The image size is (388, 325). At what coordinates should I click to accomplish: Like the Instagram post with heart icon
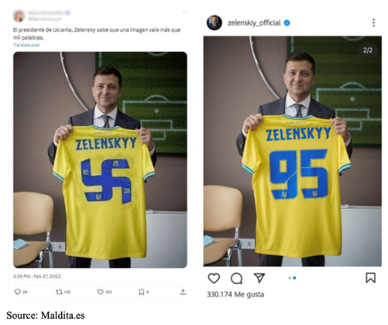tap(214, 279)
